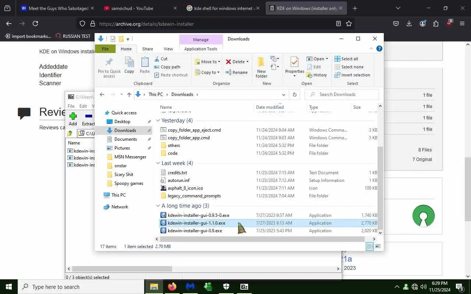471x294 pixels.
Task: Click Edit in the Open group
Action: [314, 67]
